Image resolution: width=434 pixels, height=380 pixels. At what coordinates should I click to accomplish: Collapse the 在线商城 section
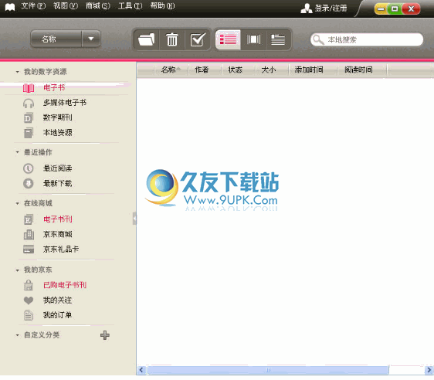(17, 204)
